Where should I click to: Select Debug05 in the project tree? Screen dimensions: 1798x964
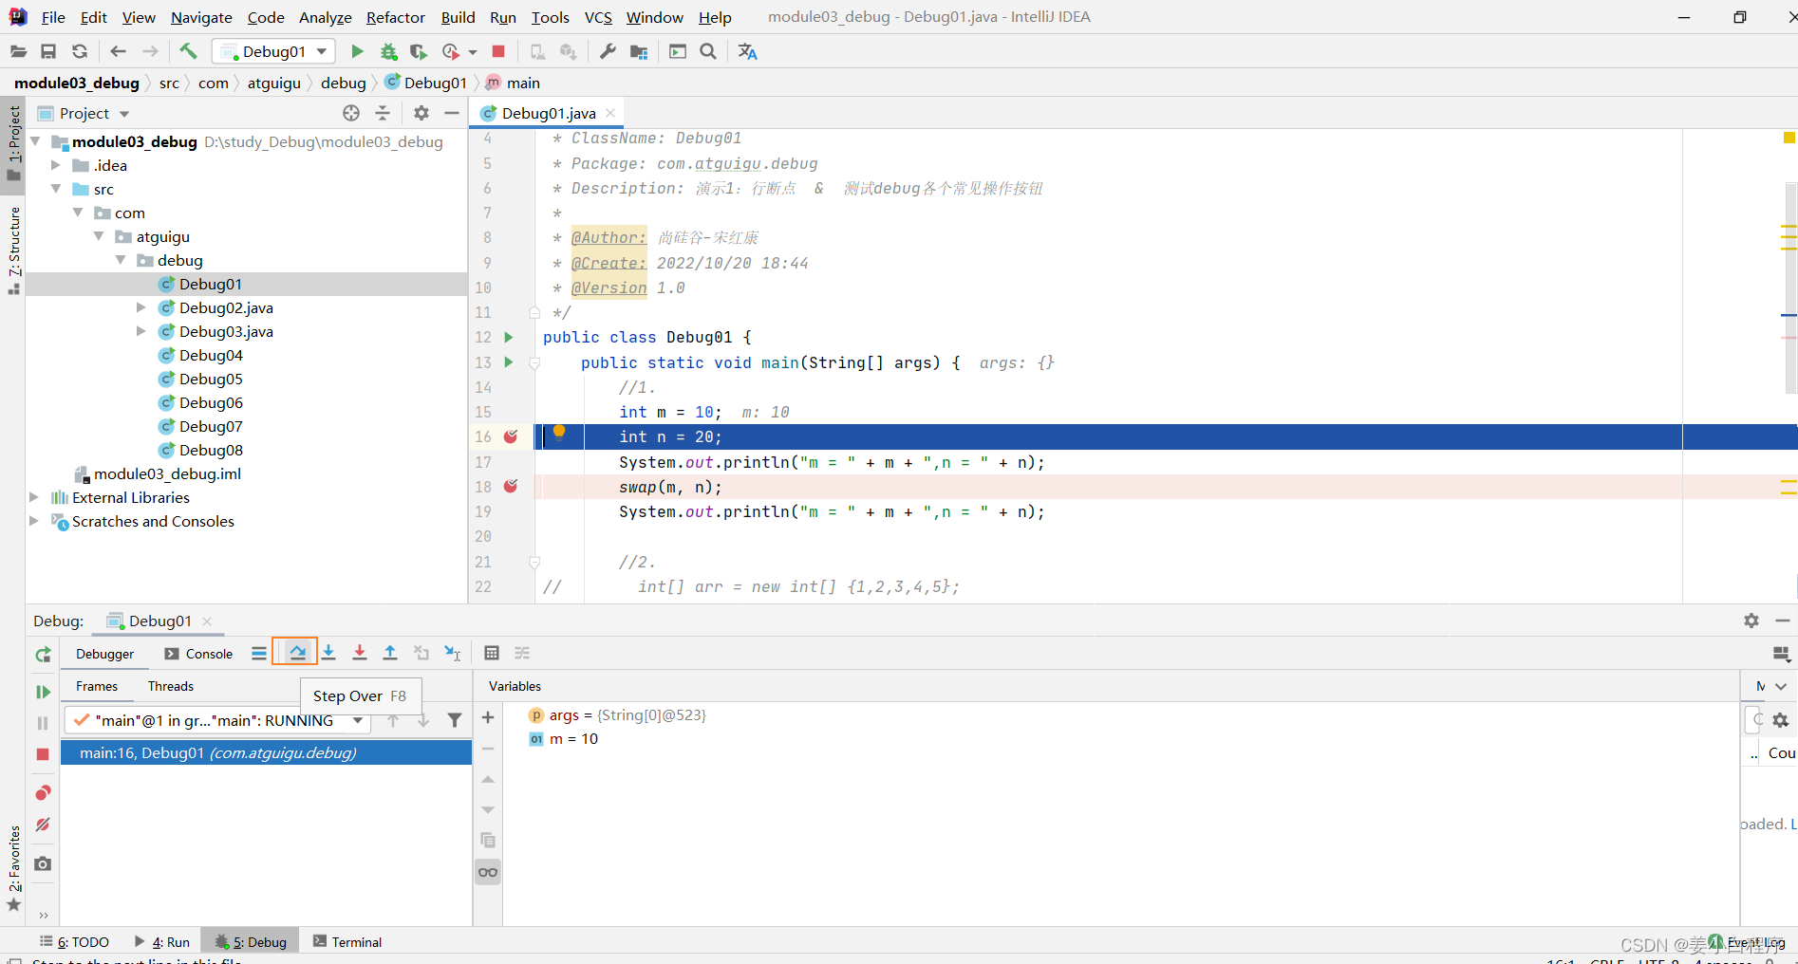point(211,379)
